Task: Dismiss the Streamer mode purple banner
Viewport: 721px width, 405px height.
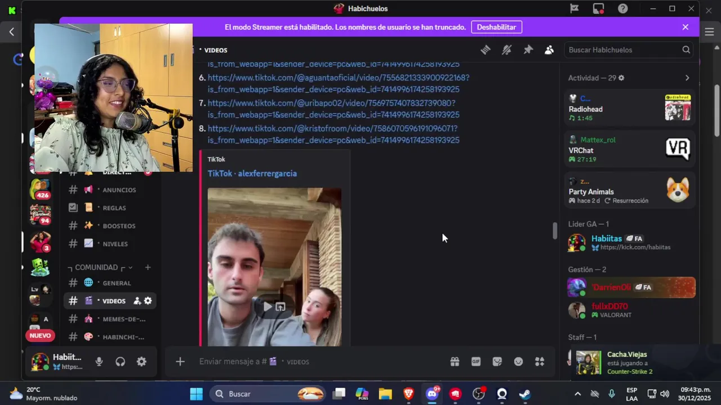Action: (686, 27)
